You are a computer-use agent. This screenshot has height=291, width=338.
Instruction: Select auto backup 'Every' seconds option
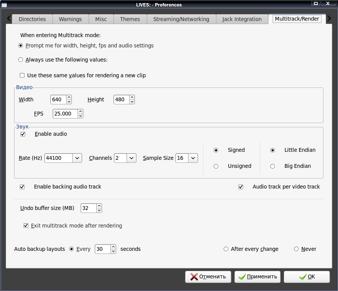71,249
